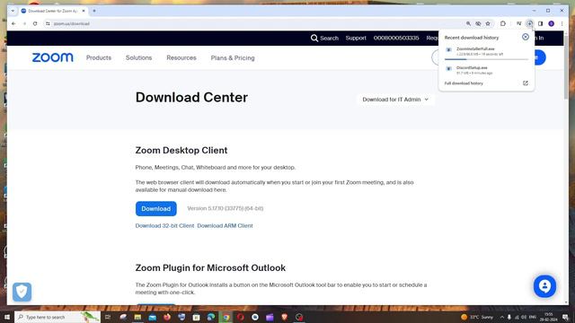Open Task View on the taskbar
The height and width of the screenshot is (323, 575).
pos(108,317)
